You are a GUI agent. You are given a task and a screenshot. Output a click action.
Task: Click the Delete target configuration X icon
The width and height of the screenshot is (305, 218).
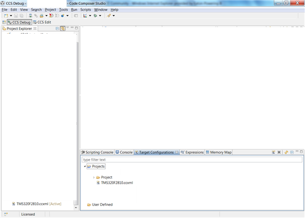[279, 152]
